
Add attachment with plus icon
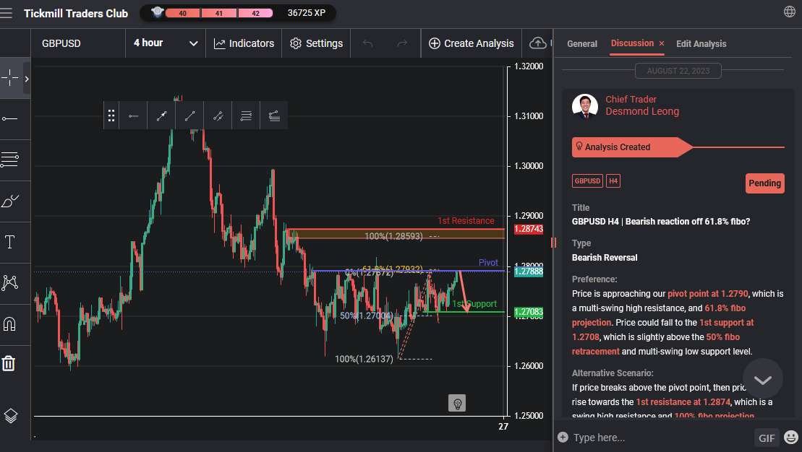click(563, 437)
